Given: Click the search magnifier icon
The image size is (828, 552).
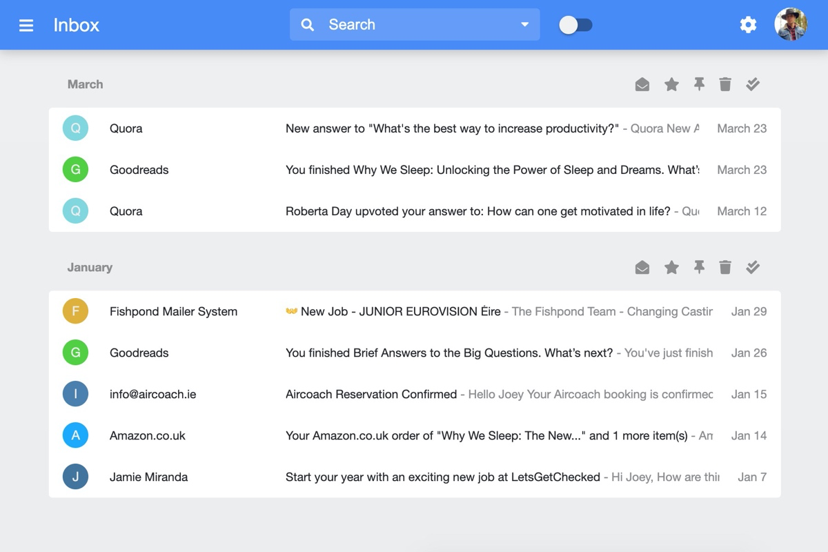Looking at the screenshot, I should click(x=308, y=25).
